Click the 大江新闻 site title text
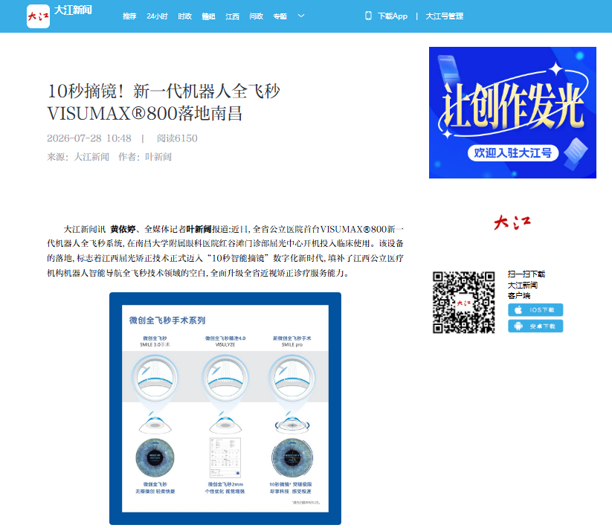Image resolution: width=612 pixels, height=528 pixels. (73, 10)
